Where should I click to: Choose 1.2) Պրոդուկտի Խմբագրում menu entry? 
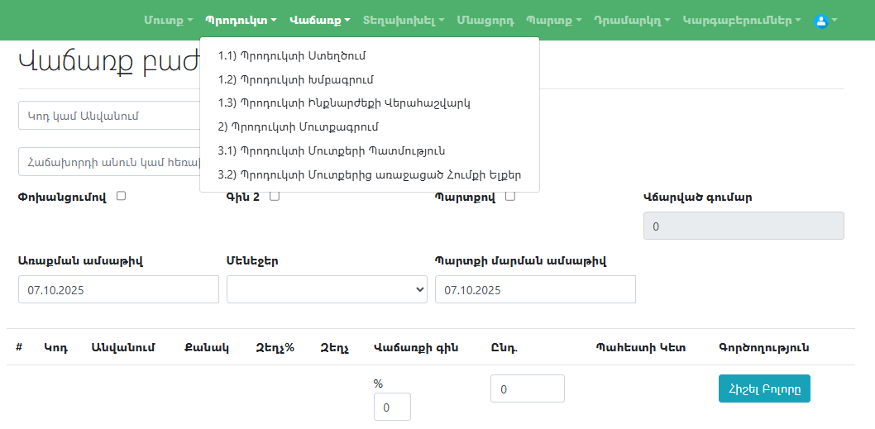296,80
